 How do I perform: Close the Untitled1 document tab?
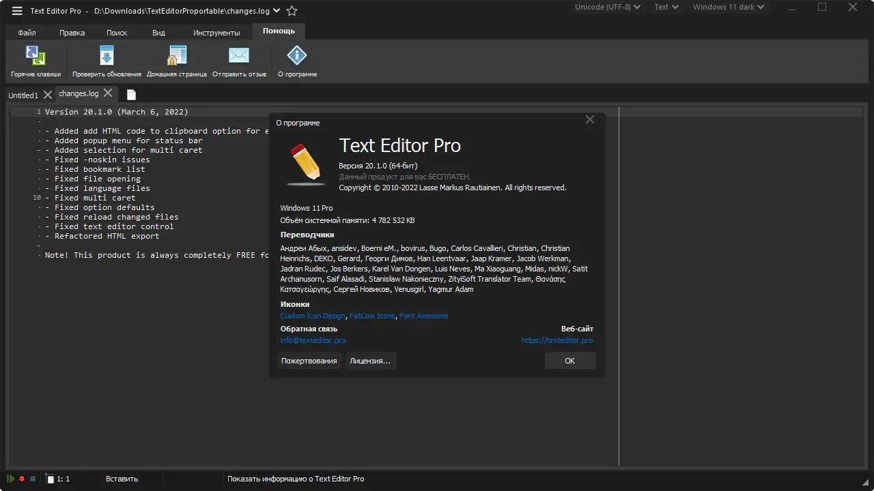point(47,95)
